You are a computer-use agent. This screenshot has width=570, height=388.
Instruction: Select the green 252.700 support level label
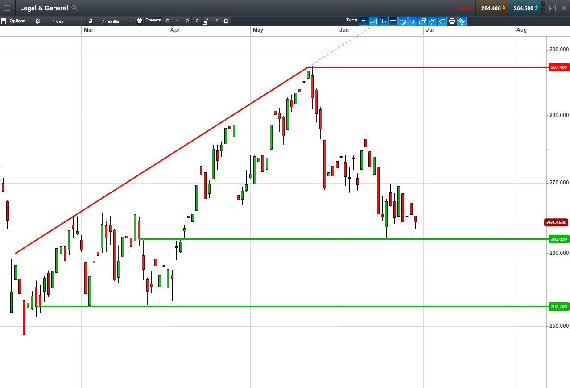558,307
